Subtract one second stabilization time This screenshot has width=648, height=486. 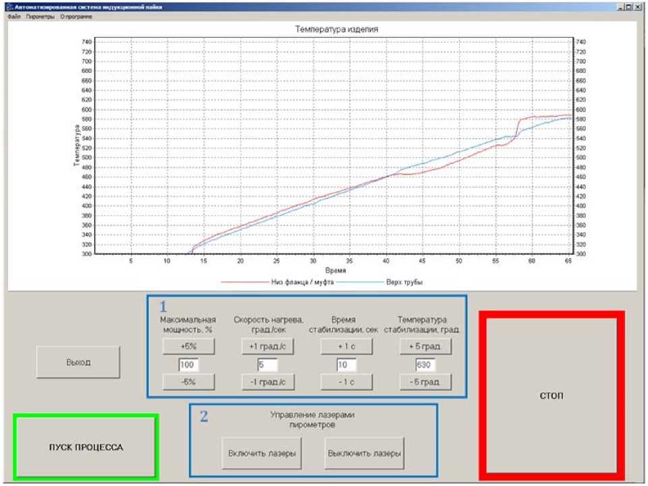pyautogui.click(x=346, y=382)
